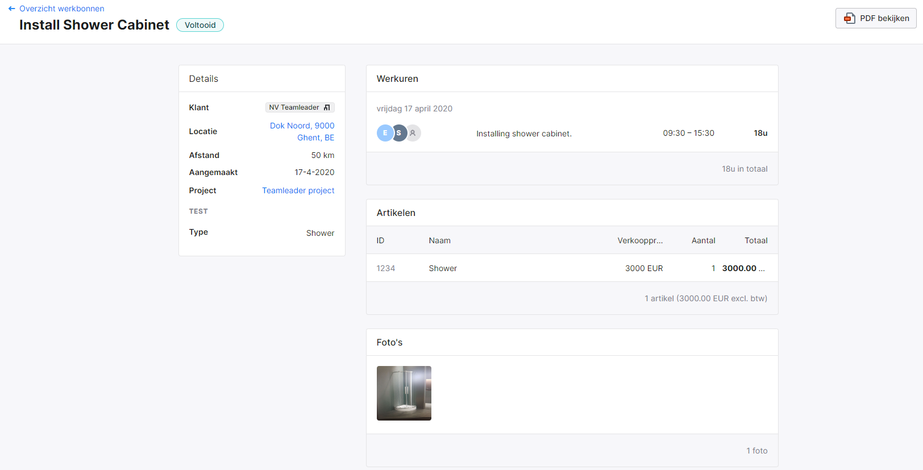Open the shower cabinet photo thumbnail
This screenshot has height=470, width=923.
(x=404, y=393)
